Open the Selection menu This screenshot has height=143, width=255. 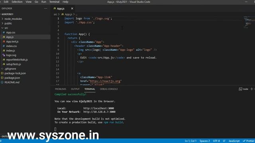coord(17,2)
